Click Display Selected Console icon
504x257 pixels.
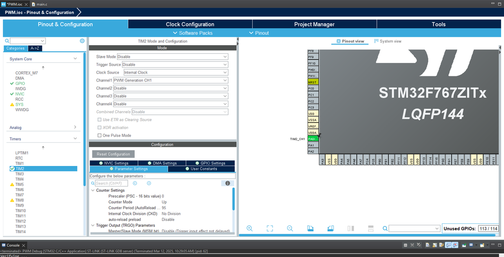tap(471, 245)
